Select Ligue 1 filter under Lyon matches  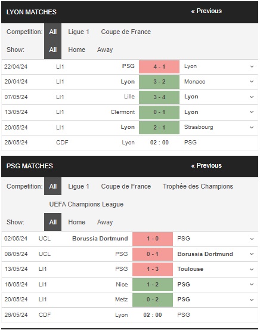click(79, 32)
